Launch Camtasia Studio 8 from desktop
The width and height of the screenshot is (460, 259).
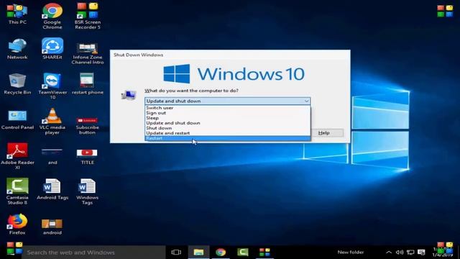click(x=17, y=191)
